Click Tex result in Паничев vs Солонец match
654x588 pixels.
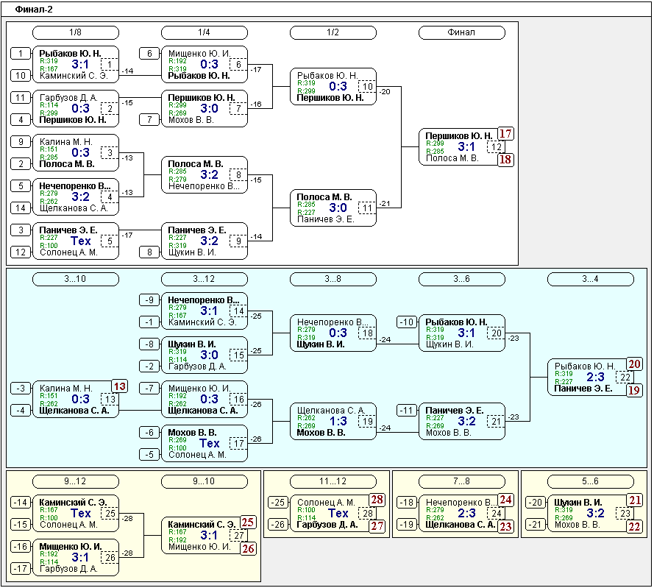click(x=80, y=241)
